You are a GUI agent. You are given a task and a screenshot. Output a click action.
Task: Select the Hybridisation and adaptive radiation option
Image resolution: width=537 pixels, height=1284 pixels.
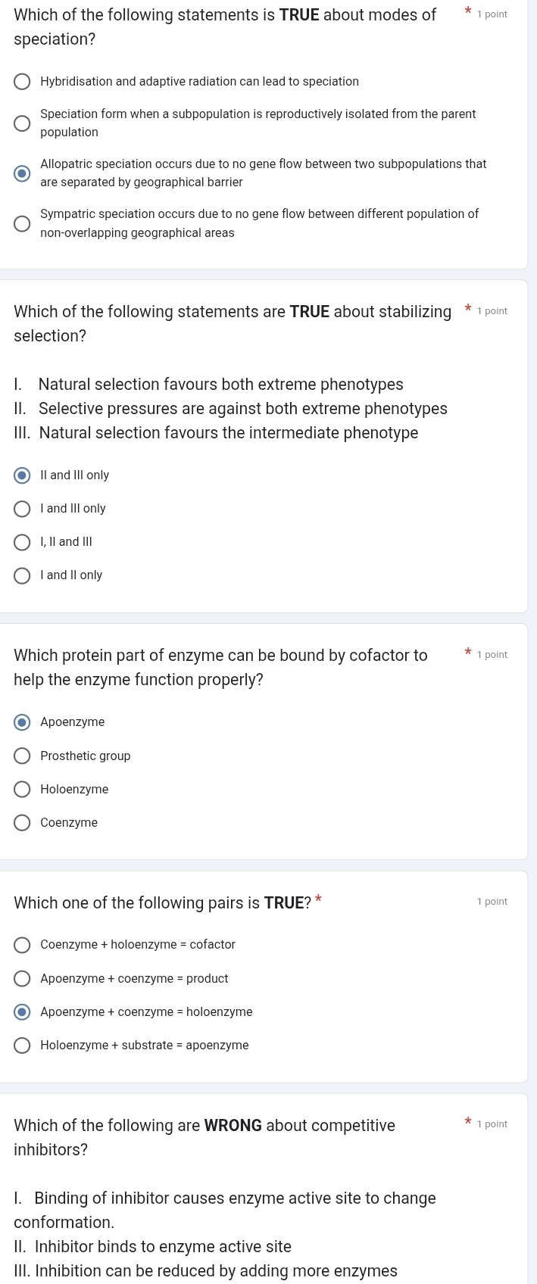point(23,81)
